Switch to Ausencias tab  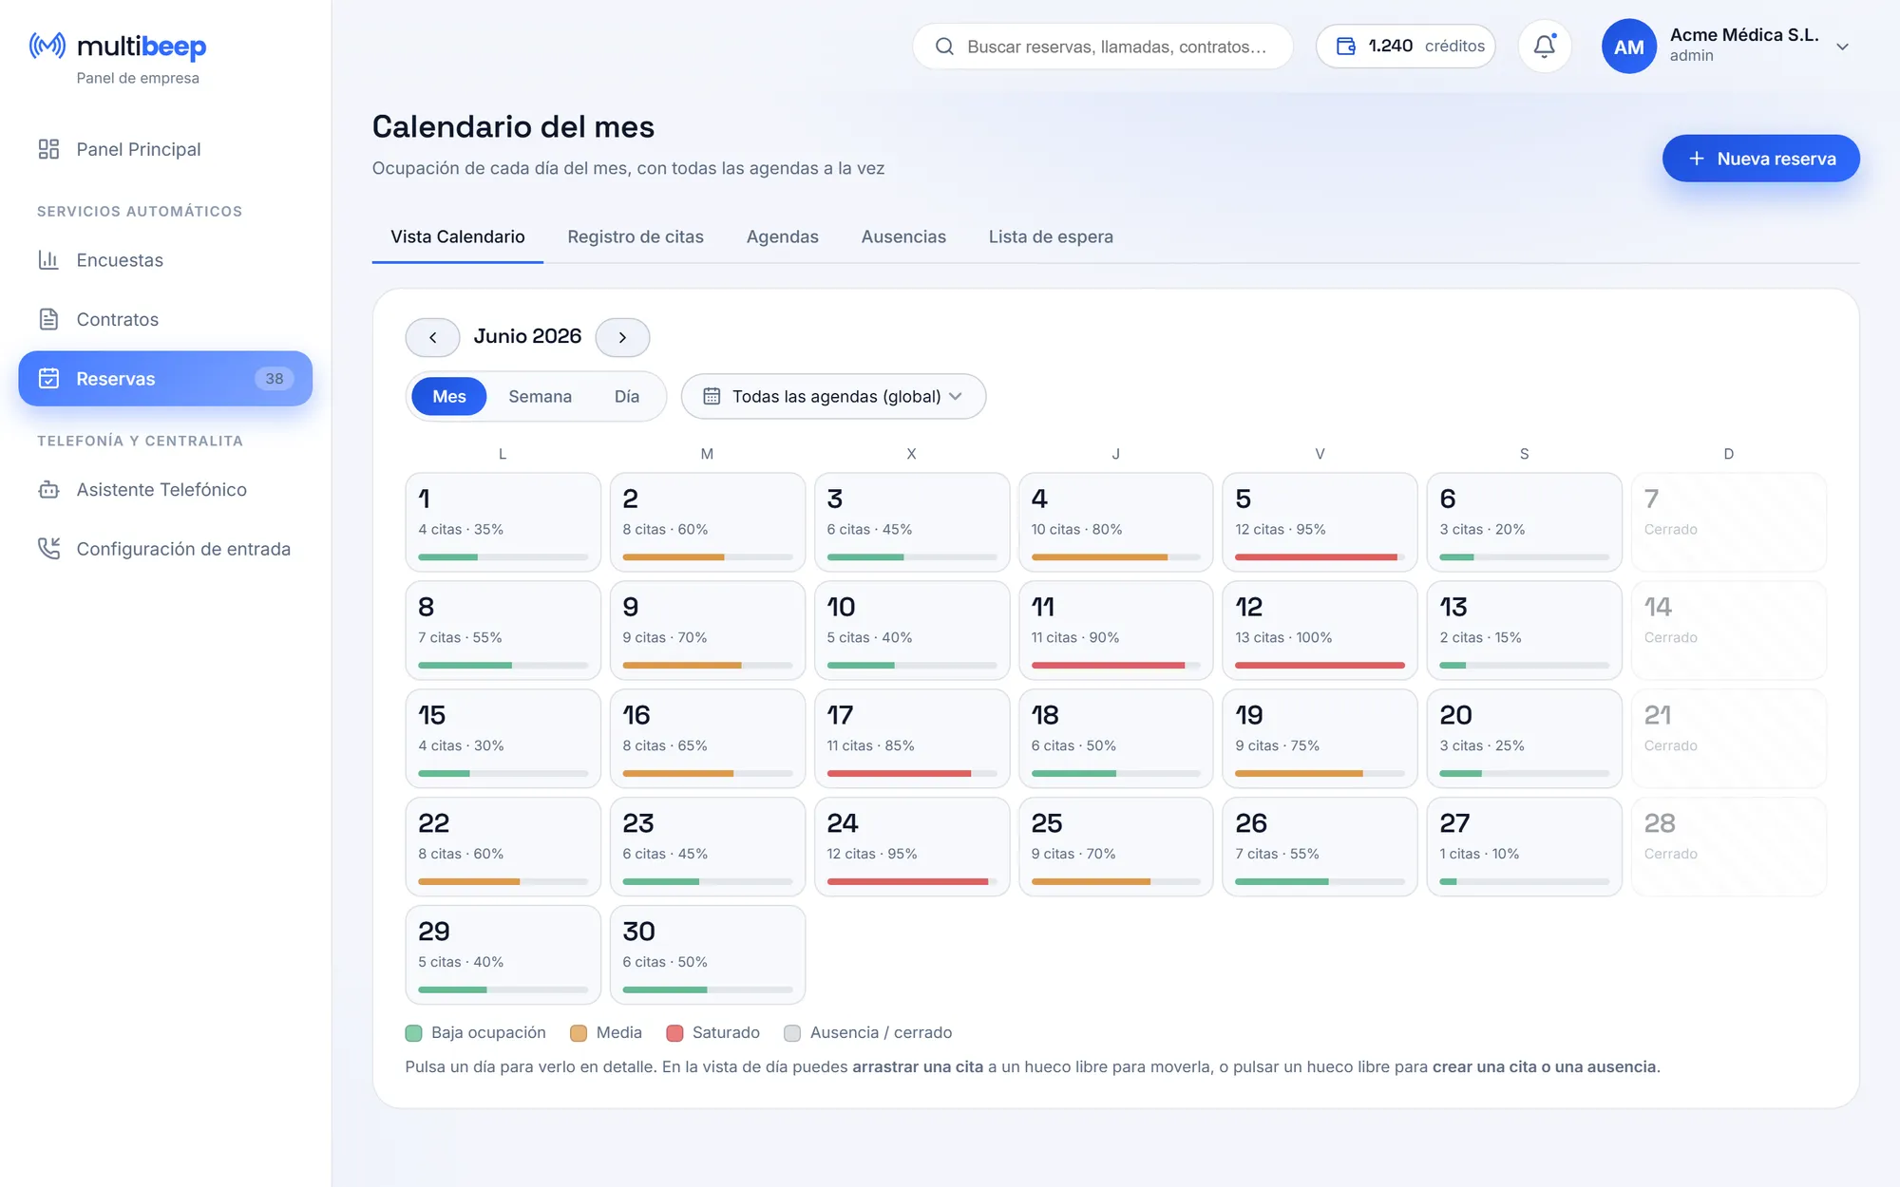coord(903,236)
